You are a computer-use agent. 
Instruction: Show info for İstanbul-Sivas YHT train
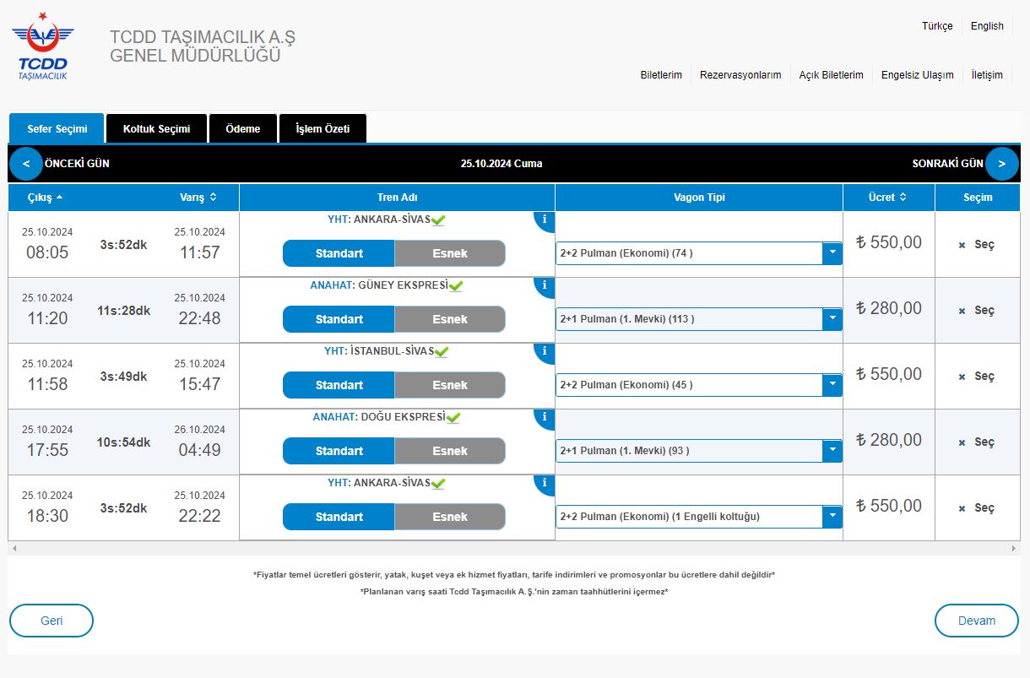pos(545,351)
